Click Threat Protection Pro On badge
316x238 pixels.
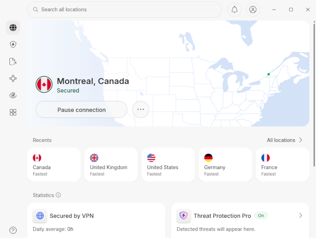coord(261,215)
